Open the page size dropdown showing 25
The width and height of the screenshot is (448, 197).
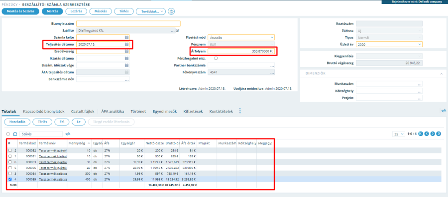click(399, 134)
